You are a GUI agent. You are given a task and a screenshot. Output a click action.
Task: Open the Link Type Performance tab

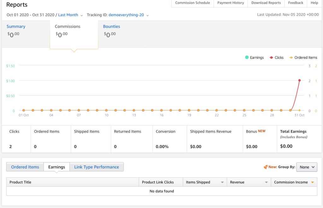tap(97, 167)
